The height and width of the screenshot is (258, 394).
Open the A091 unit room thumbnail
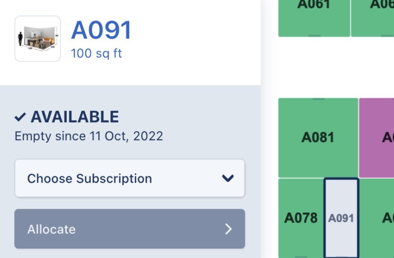pyautogui.click(x=37, y=39)
